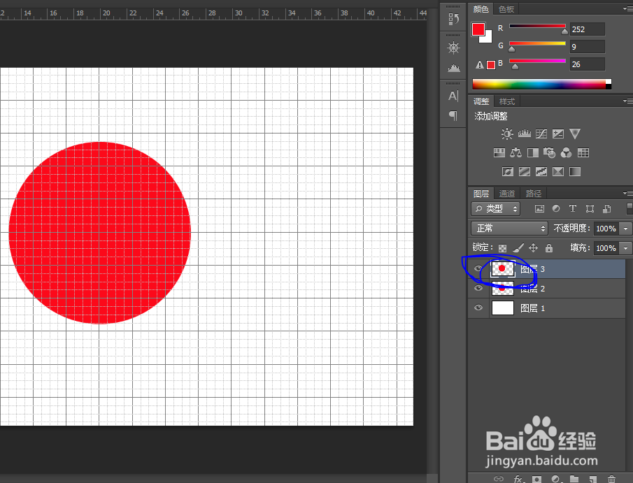Click the G channel slider

(537, 44)
